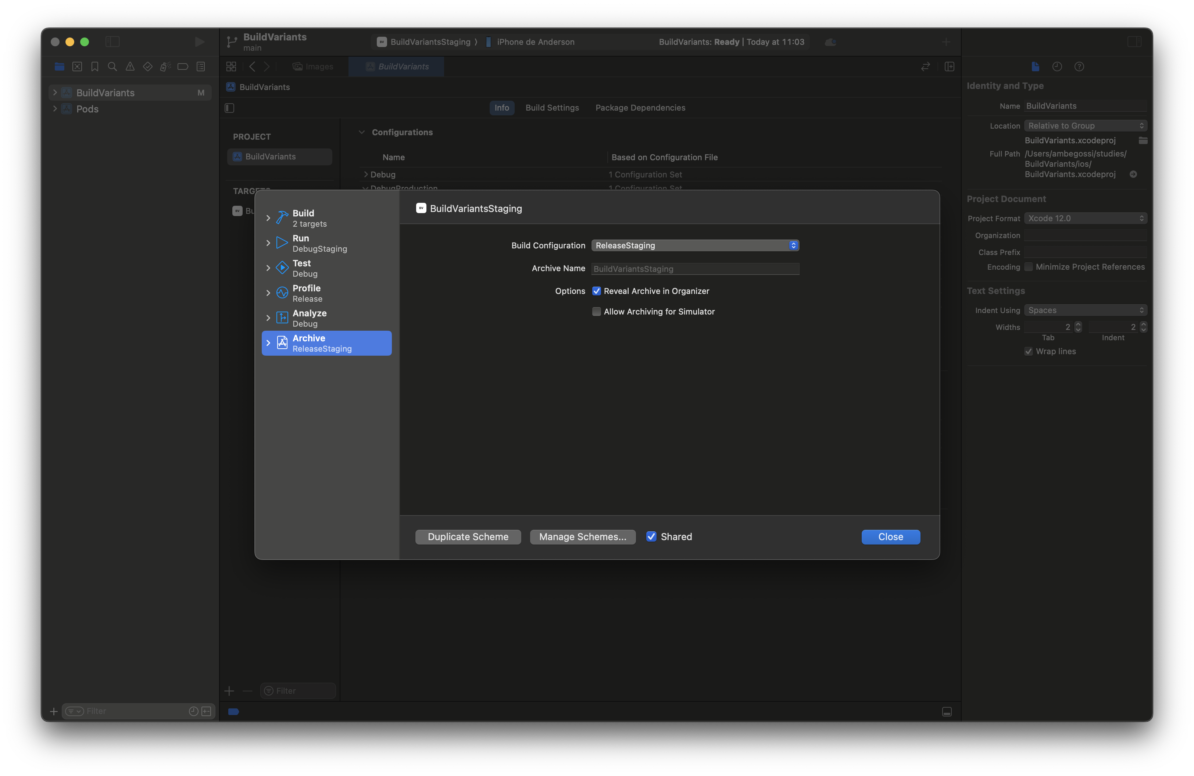Open the Test navigator diamond icon
The height and width of the screenshot is (776, 1194).
(147, 67)
